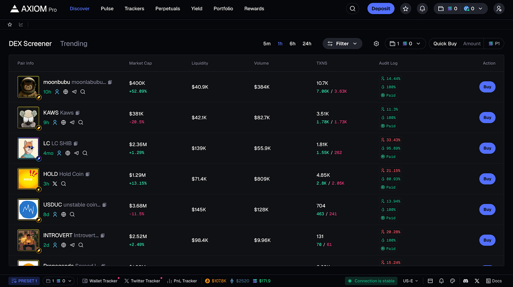Toggle the small star icon under the logo
Viewport: 513px width, 287px height.
[10, 24]
